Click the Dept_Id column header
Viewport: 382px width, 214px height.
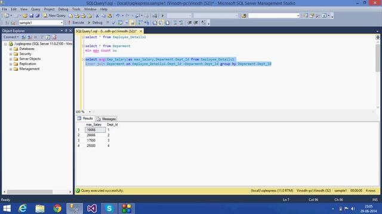pos(112,124)
